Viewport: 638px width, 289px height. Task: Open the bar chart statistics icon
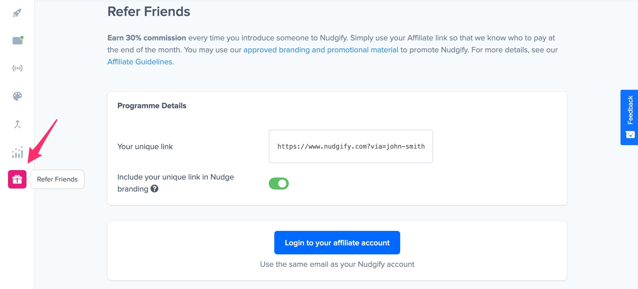(x=17, y=152)
